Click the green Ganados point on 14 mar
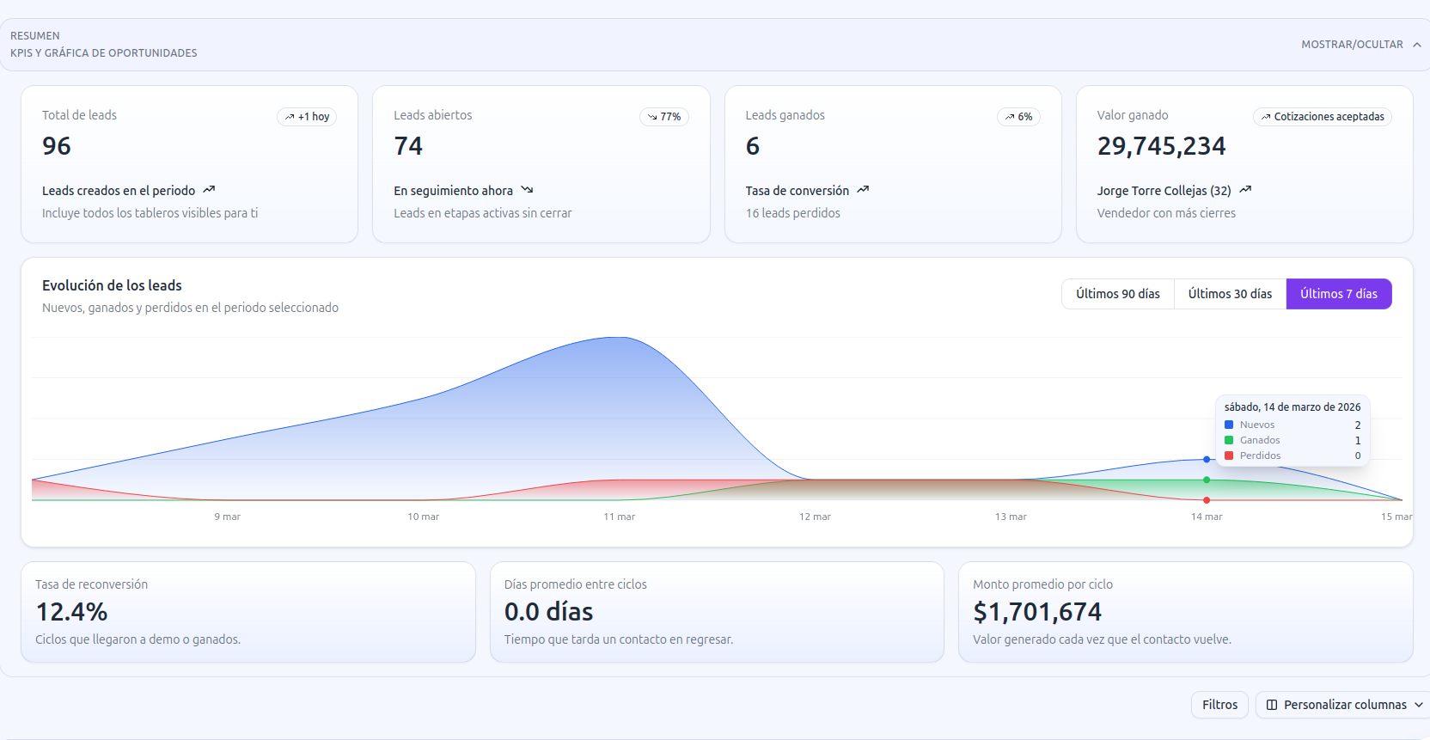The width and height of the screenshot is (1430, 740). click(1207, 480)
